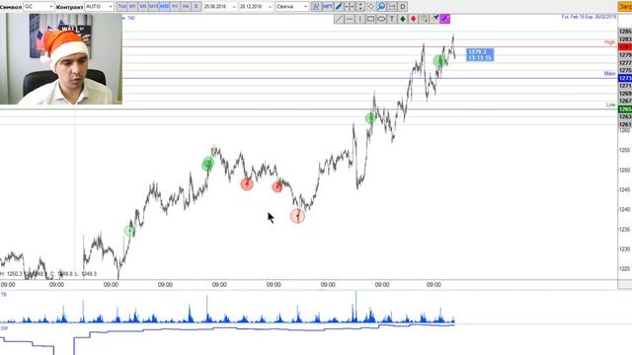Click the green circle marker near 1251 peak
Viewport: 632px width, 355px height.
[x=208, y=164]
